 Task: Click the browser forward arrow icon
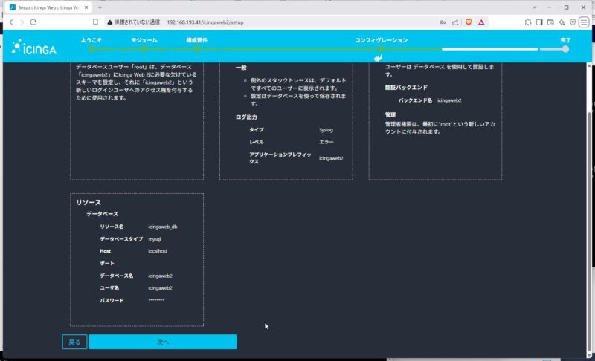[x=22, y=22]
